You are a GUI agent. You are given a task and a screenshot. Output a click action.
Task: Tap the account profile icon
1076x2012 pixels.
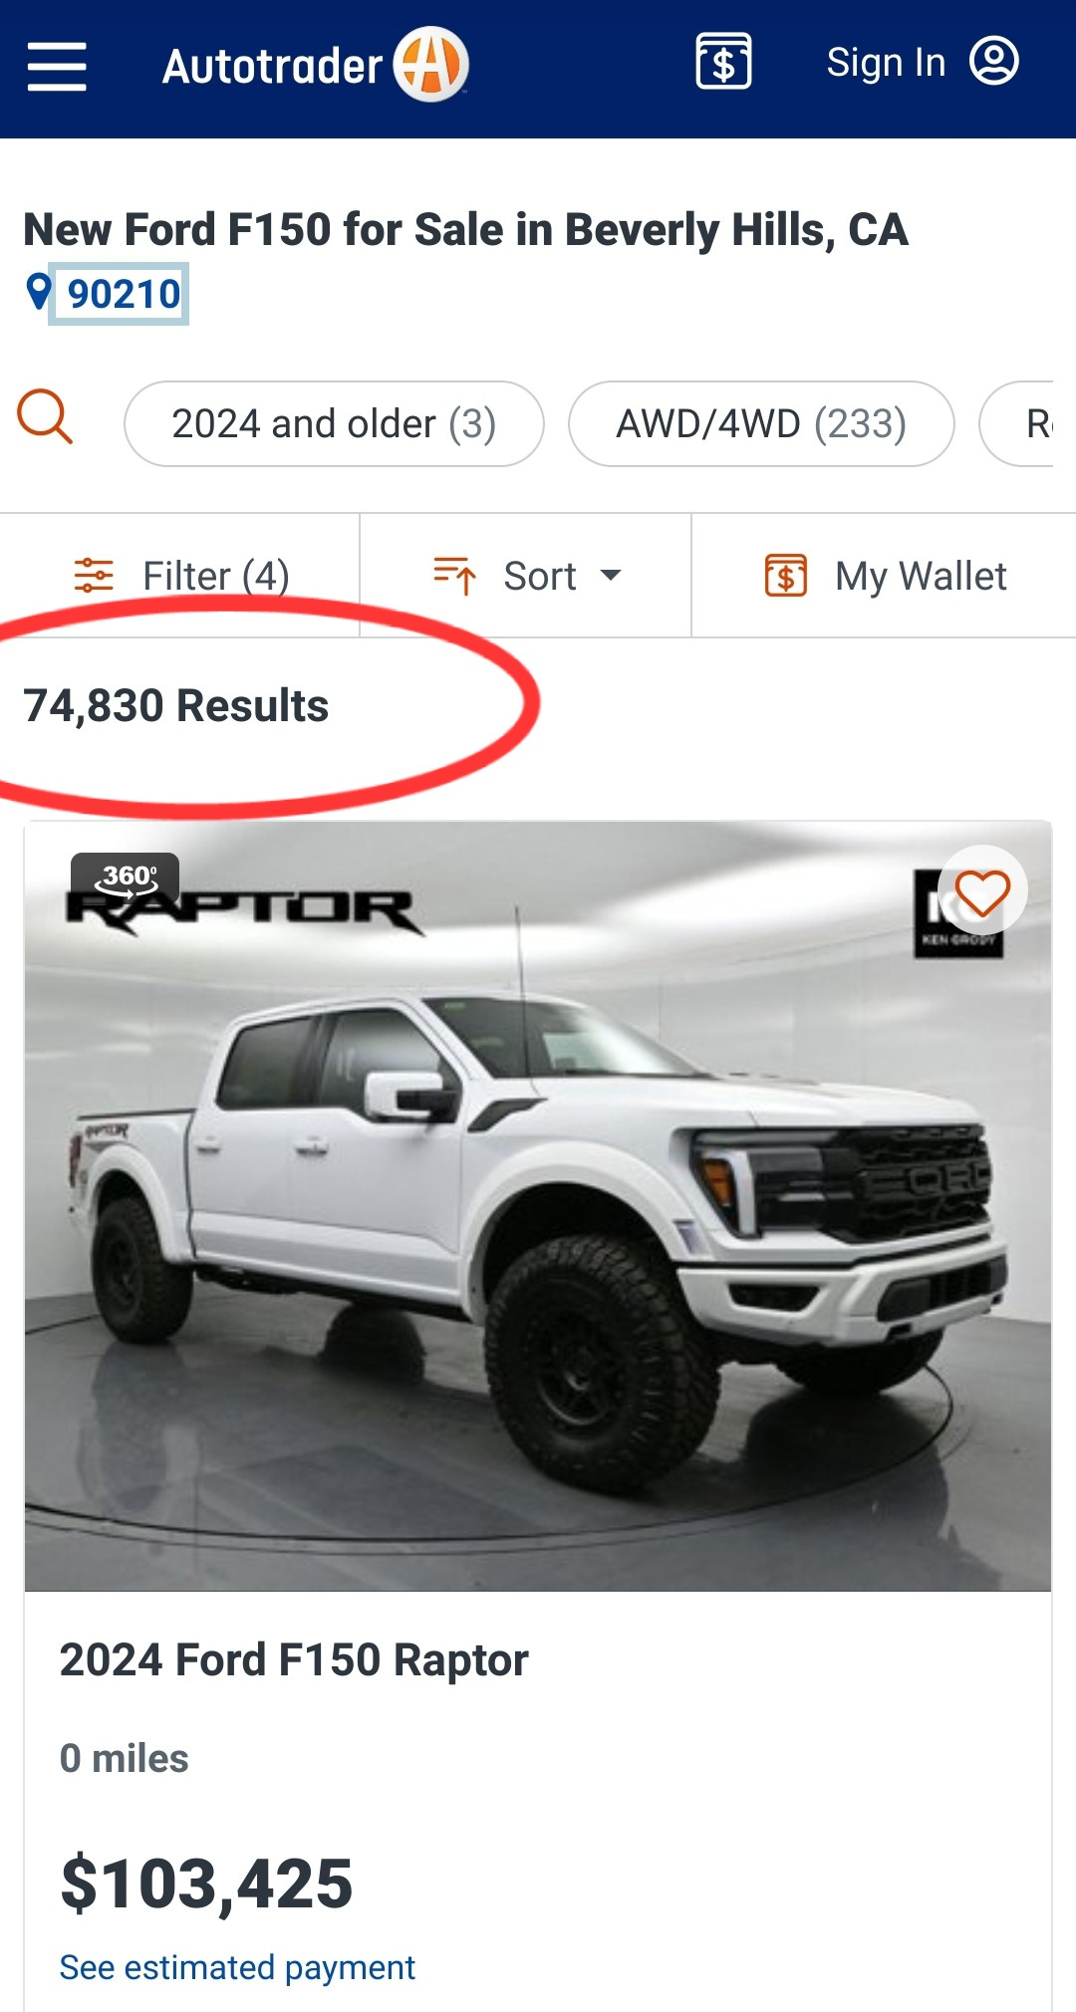click(x=994, y=62)
